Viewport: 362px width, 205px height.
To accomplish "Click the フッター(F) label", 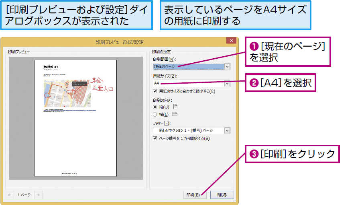I will pyautogui.click(x=162, y=123).
